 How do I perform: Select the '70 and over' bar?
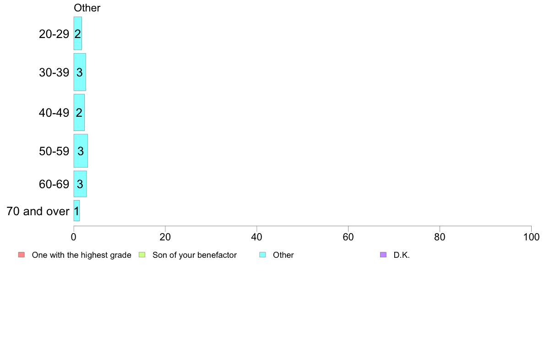click(x=76, y=211)
